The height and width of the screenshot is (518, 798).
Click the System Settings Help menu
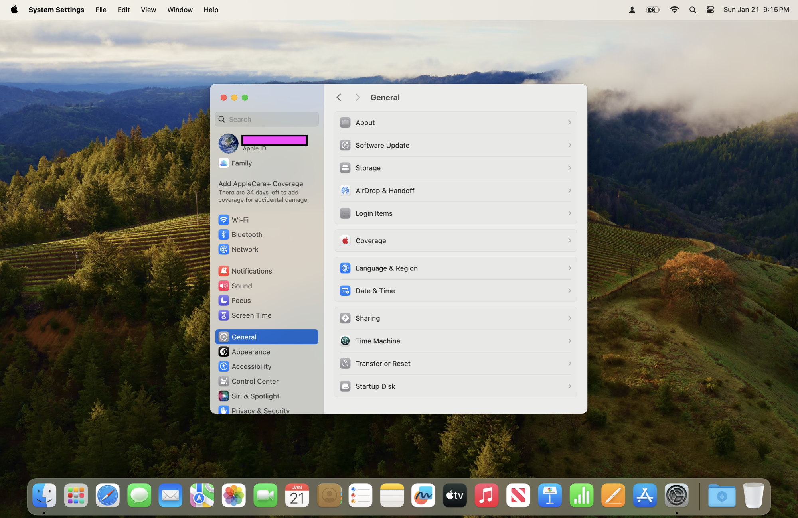tap(211, 10)
